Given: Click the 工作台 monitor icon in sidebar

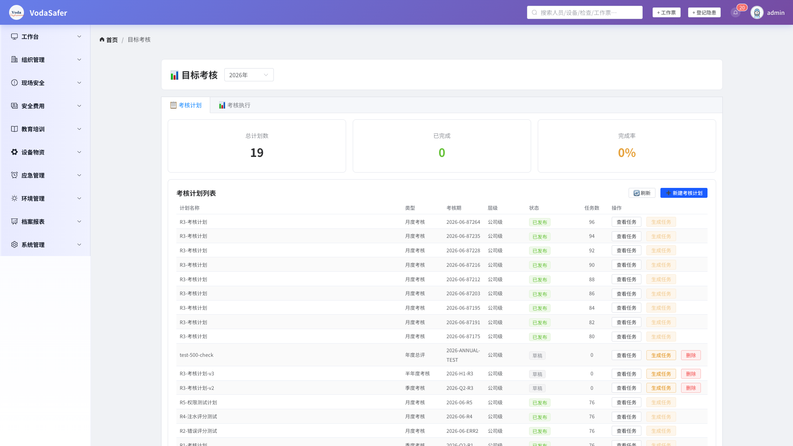Looking at the screenshot, I should pyautogui.click(x=14, y=36).
